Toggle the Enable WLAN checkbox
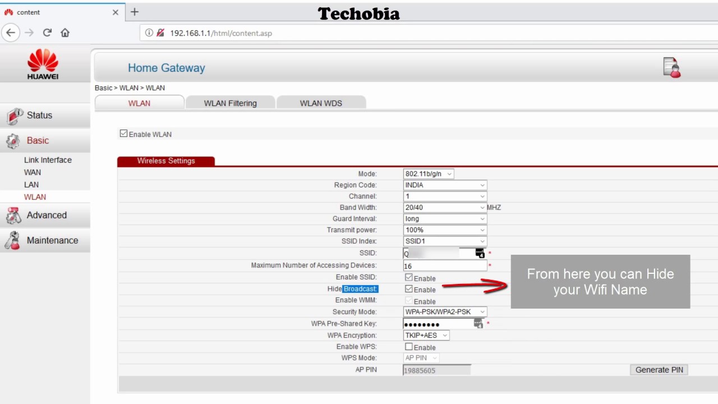 click(123, 134)
